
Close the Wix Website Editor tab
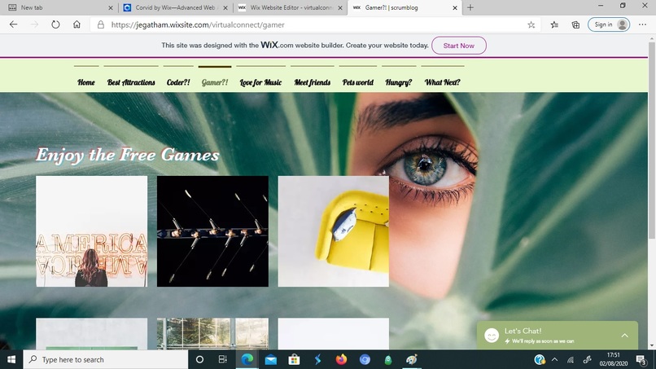(340, 7)
